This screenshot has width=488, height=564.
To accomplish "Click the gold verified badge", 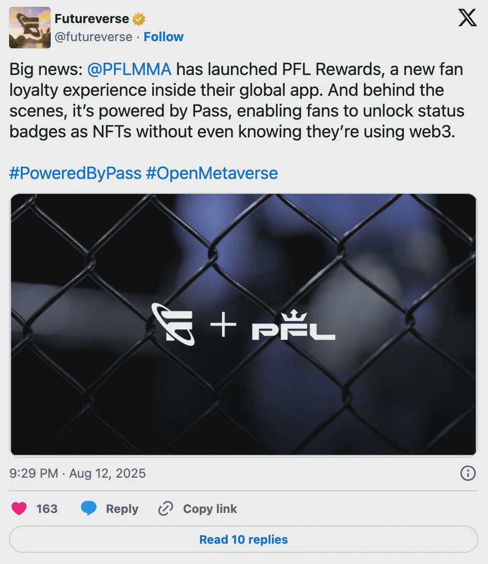I will (139, 19).
